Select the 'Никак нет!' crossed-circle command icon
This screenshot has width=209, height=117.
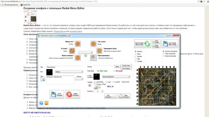click(x=78, y=44)
